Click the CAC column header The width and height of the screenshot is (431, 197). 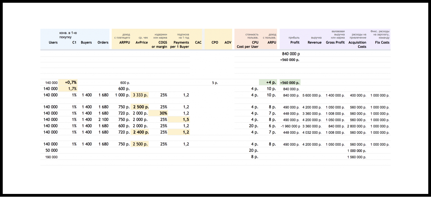pos(198,43)
